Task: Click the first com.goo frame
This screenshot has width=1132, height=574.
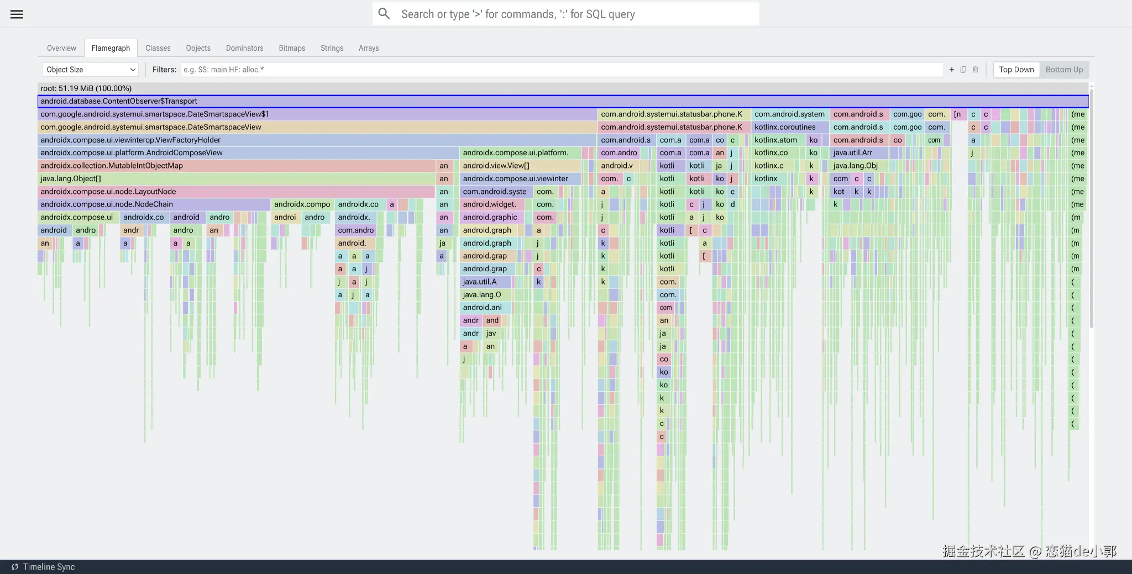Action: [907, 114]
